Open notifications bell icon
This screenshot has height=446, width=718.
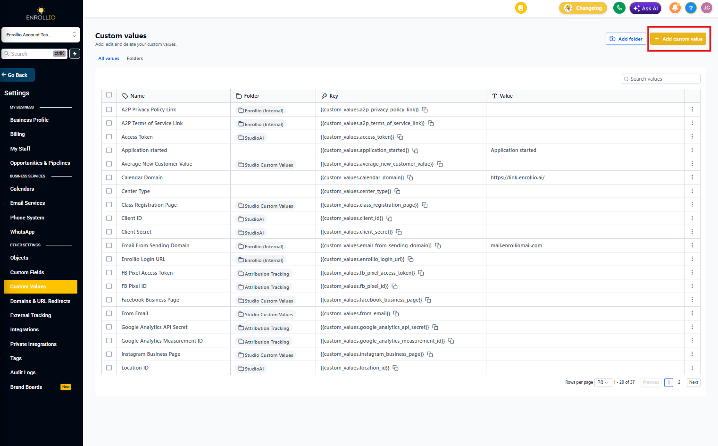[675, 8]
